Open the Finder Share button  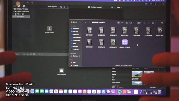click(x=145, y=23)
